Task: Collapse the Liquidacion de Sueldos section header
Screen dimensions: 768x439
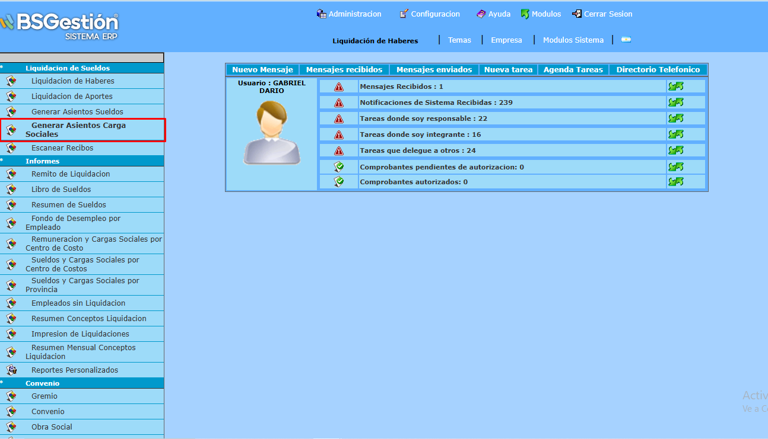Action: click(x=82, y=68)
